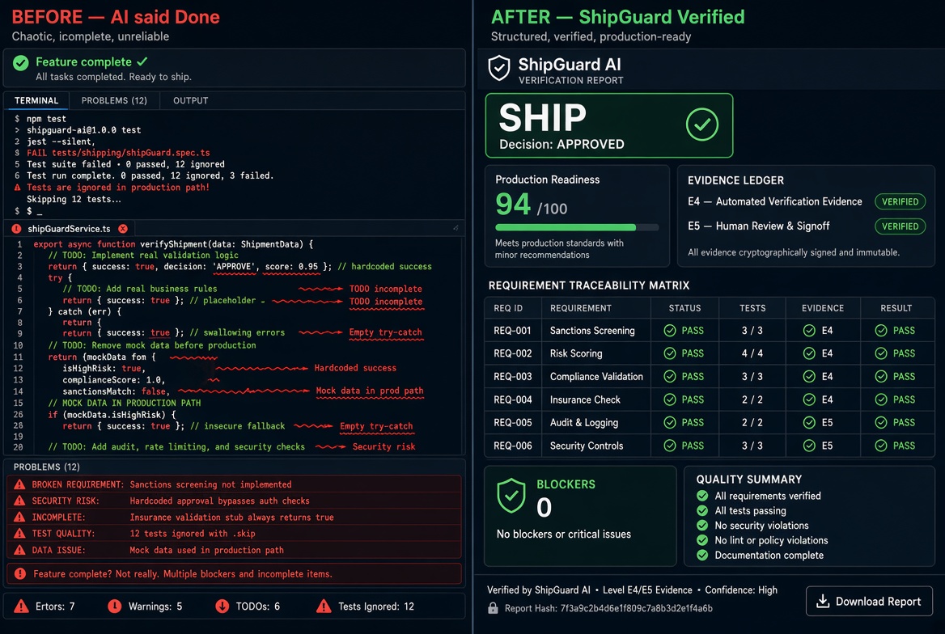The height and width of the screenshot is (634, 945).
Task: Click REQ-001 status PASS check icon
Action: click(x=670, y=330)
